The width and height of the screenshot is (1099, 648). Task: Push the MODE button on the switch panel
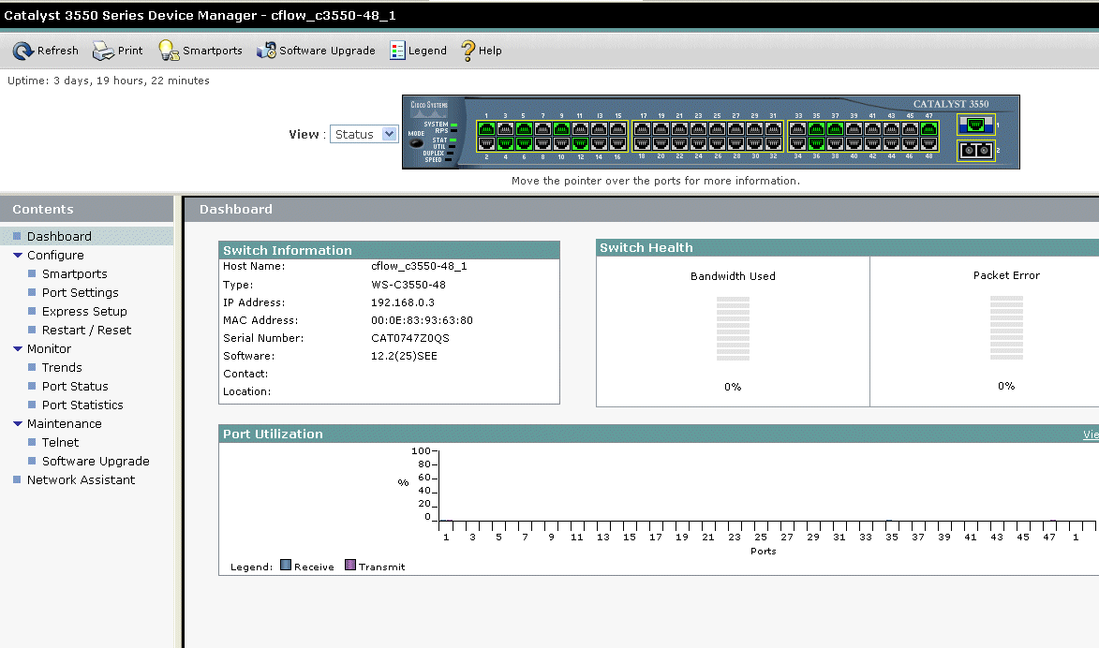pos(416,143)
